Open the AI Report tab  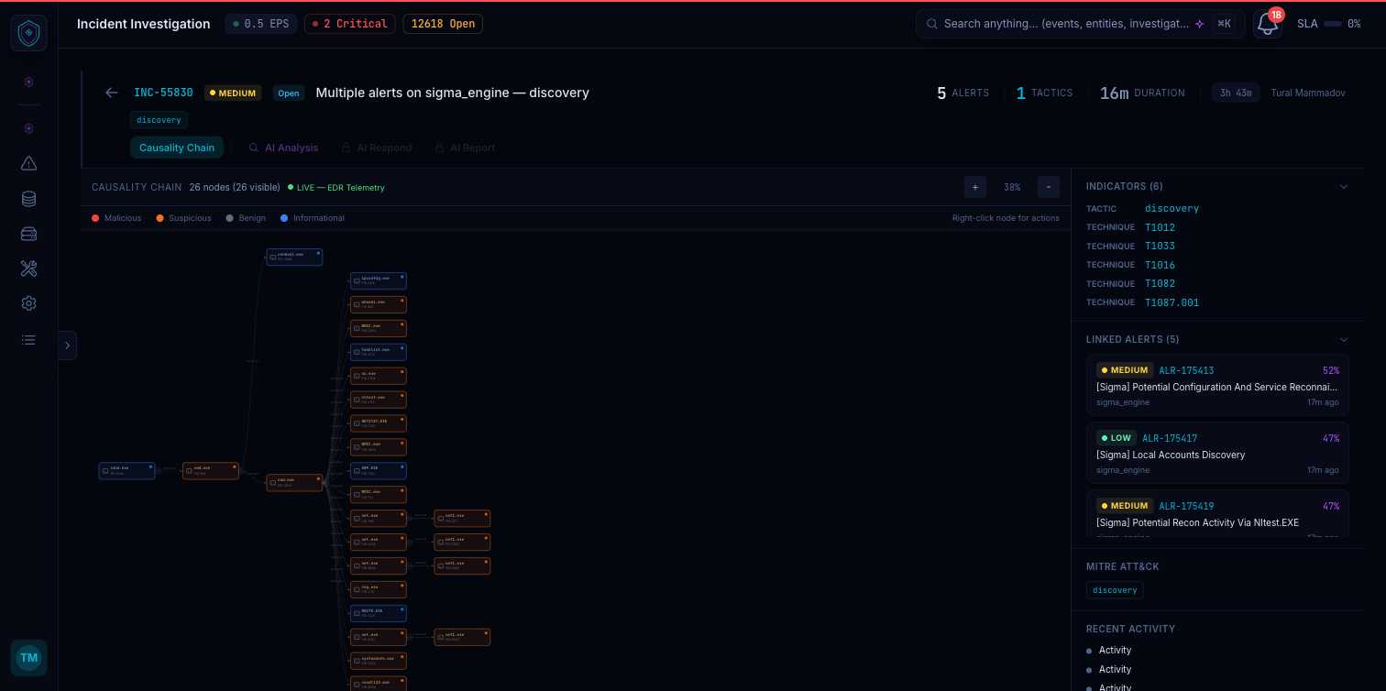point(466,148)
